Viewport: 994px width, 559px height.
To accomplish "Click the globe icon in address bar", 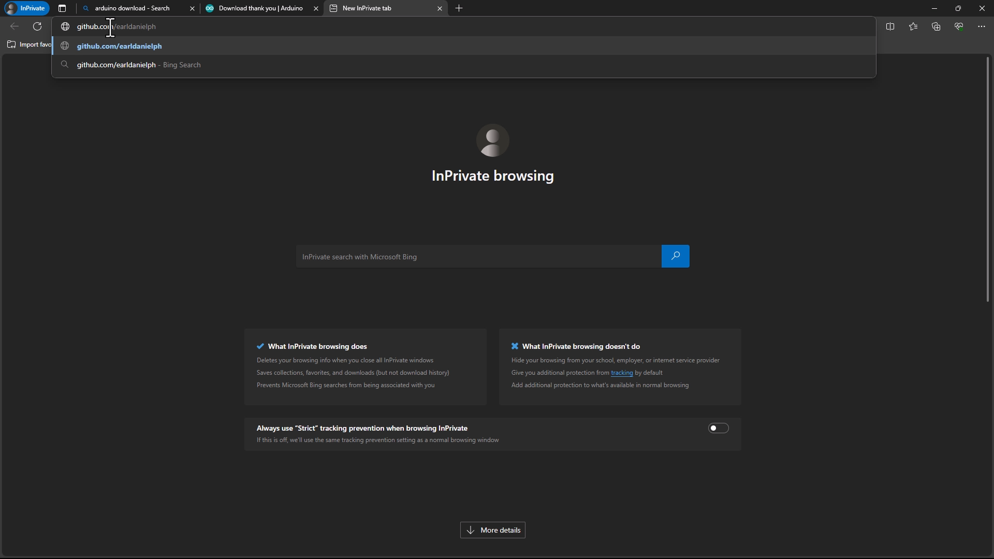I will tap(65, 26).
